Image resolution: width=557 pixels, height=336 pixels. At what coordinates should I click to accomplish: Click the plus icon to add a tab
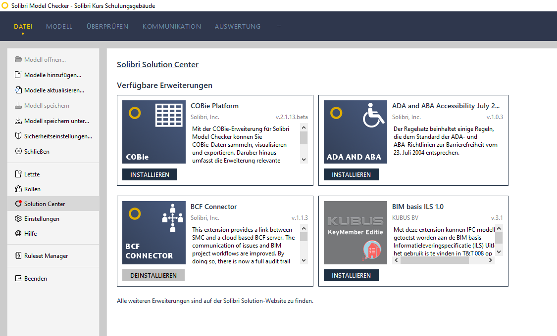[x=279, y=26]
